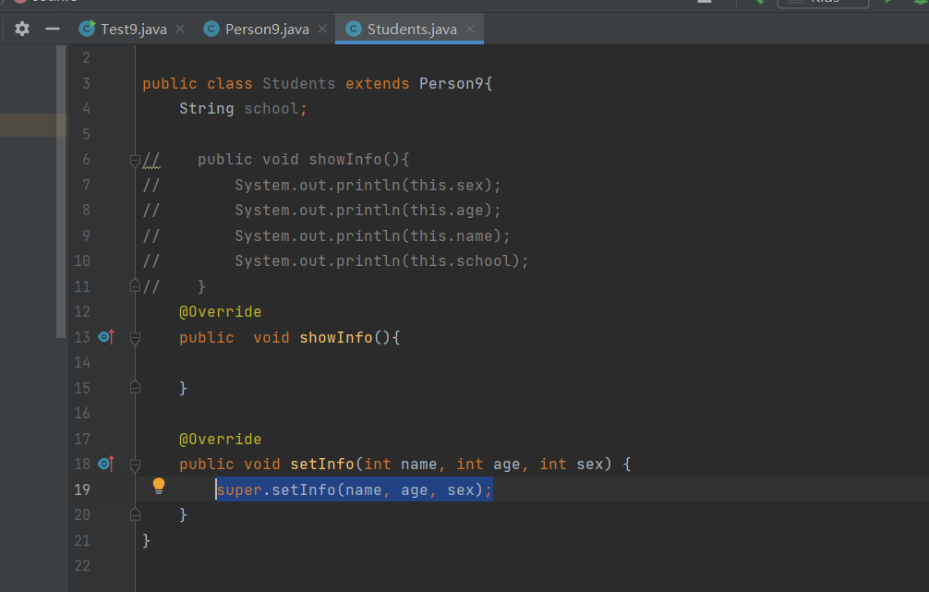This screenshot has height=592, width=929.
Task: Close the Students.java tab
Action: 470,29
